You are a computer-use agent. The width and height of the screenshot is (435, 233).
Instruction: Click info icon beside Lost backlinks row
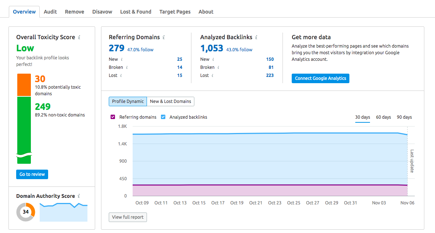coord(212,75)
